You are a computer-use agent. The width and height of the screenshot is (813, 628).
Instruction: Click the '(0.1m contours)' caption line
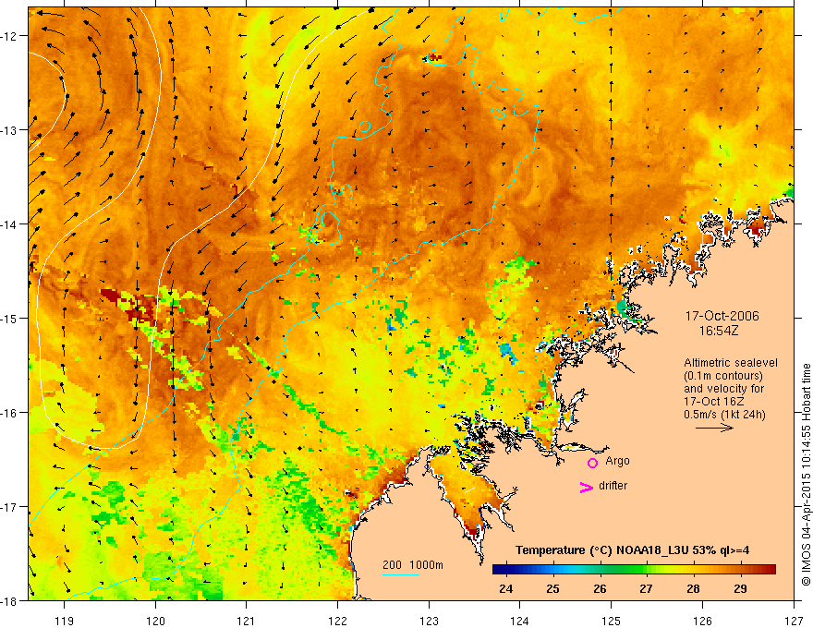(x=723, y=375)
